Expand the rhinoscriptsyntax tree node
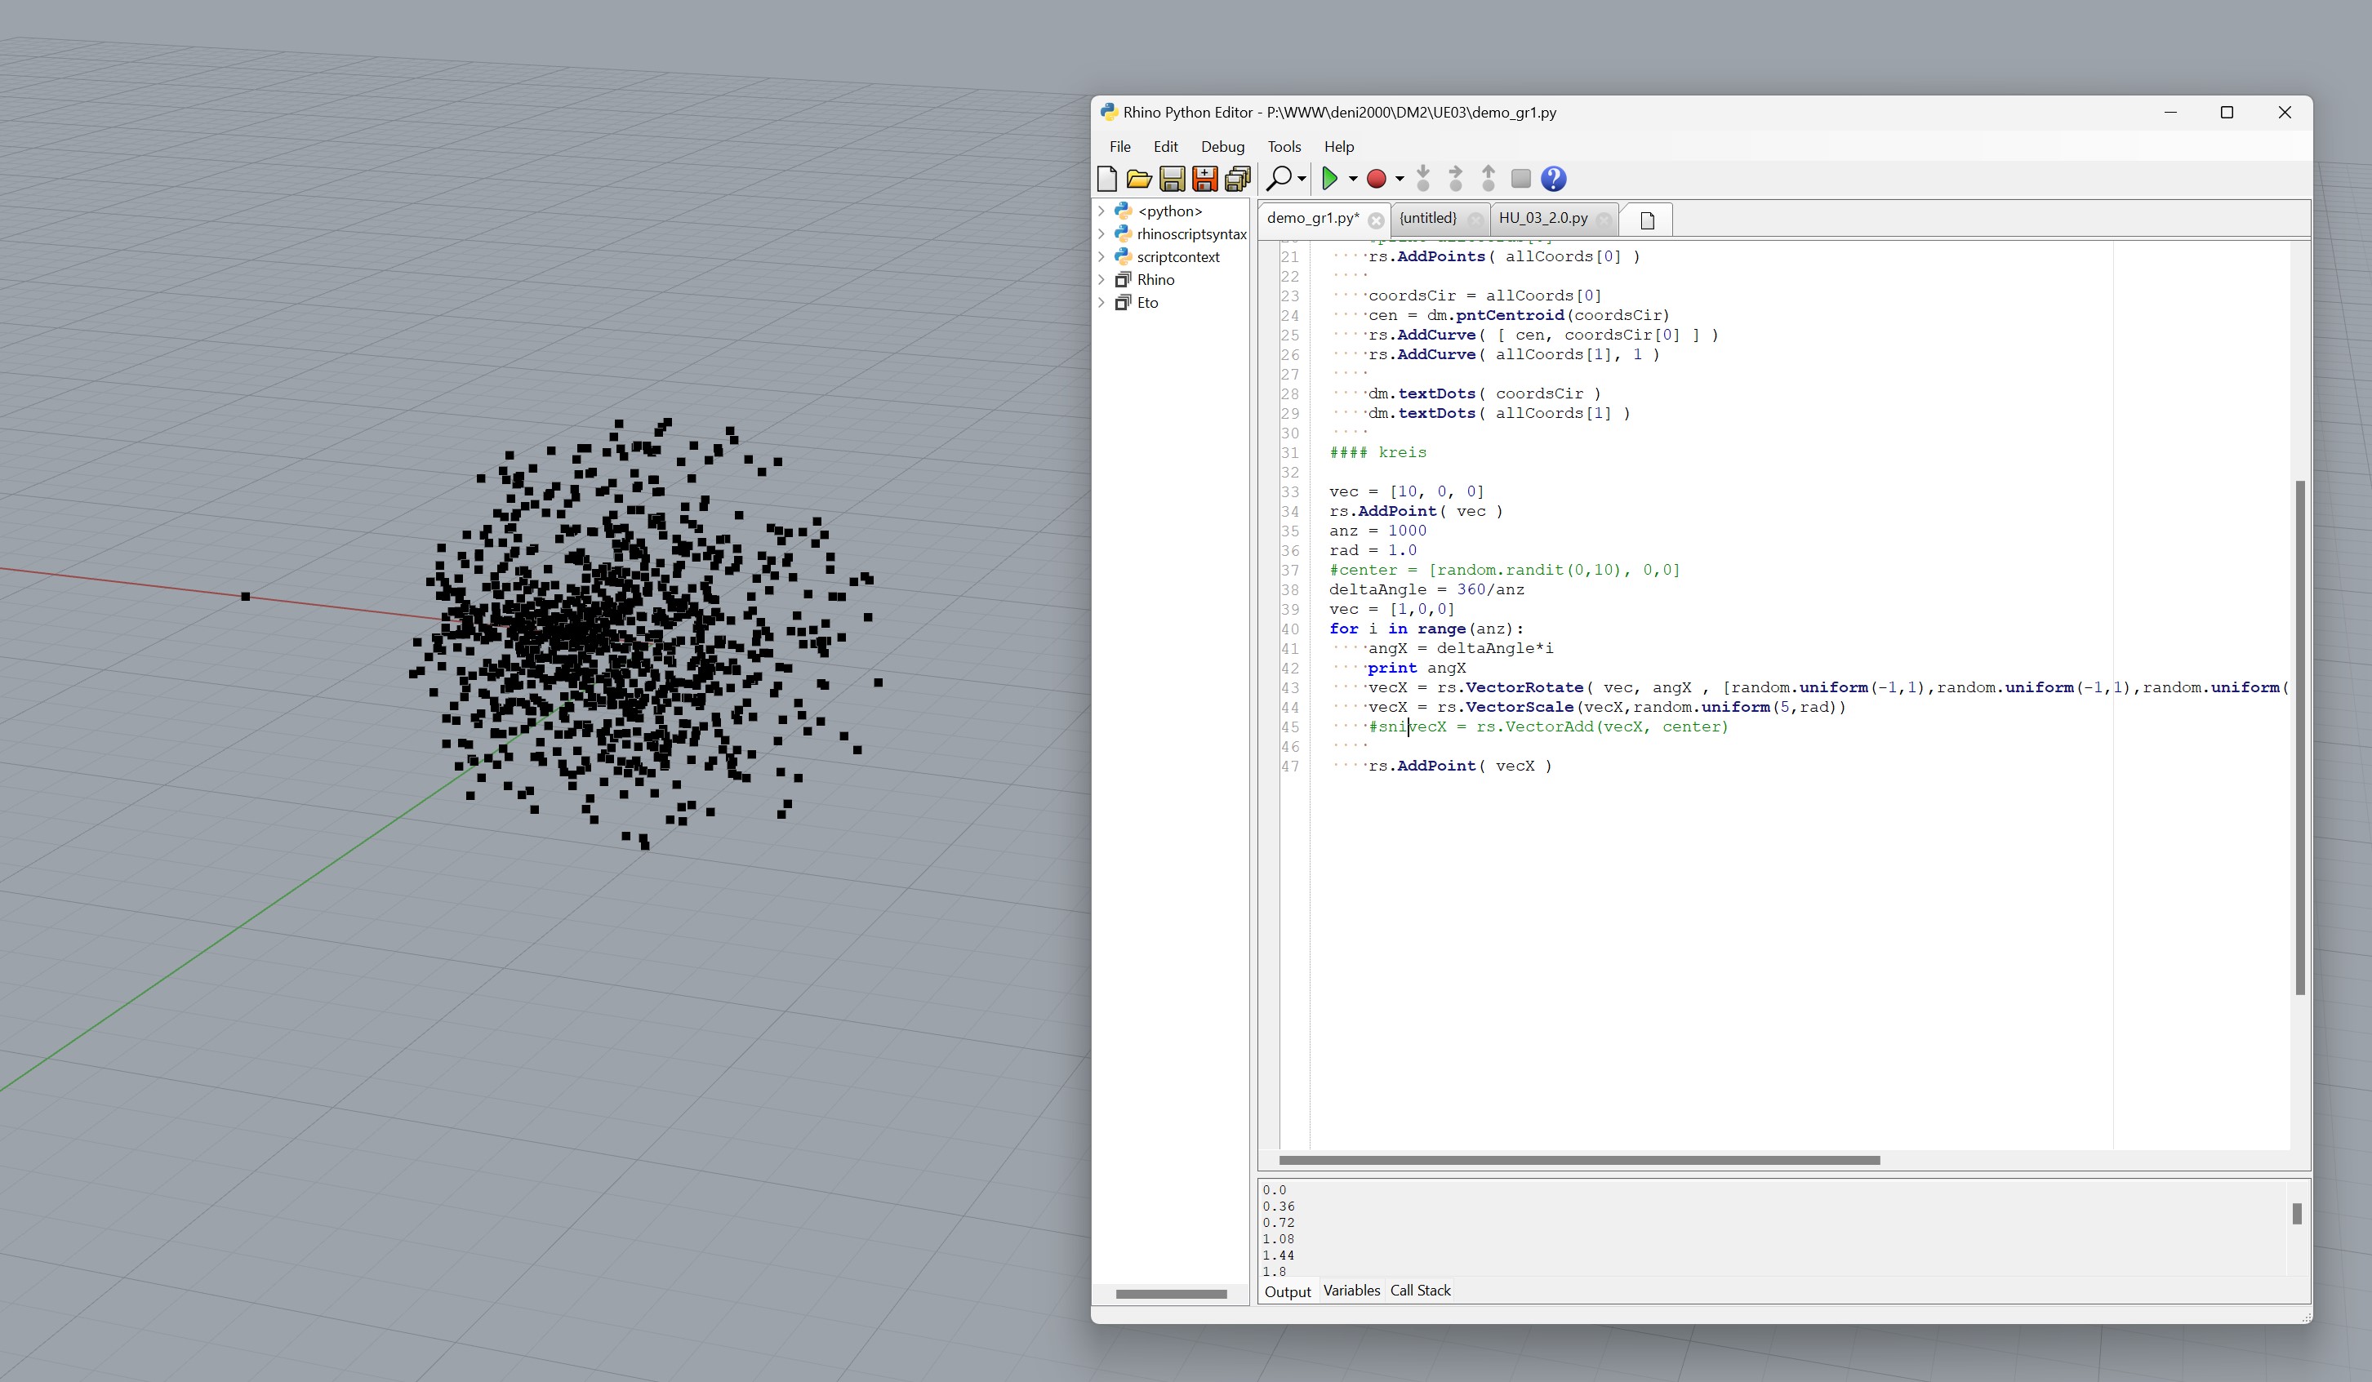2372x1382 pixels. [1102, 234]
